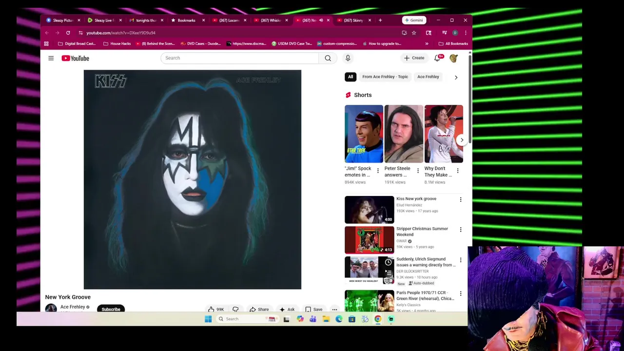Open the Suddenly, Ulrich Siegmund video title

426,262
